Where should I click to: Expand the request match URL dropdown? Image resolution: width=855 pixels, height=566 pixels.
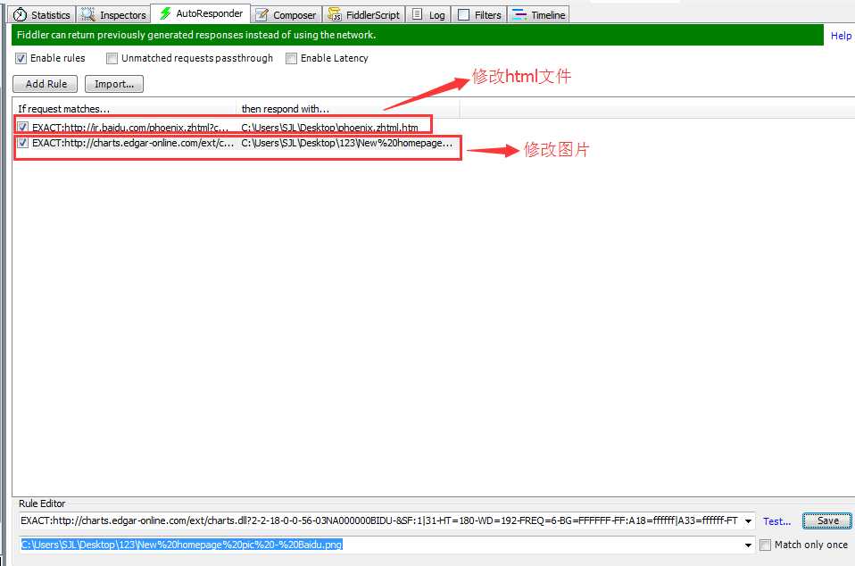click(748, 521)
